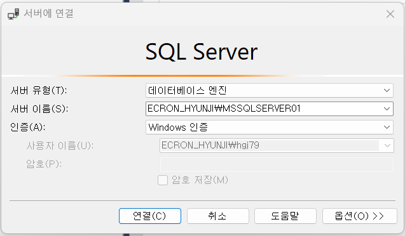Open the disabled 사용자 이름 dropdown arrow
This screenshot has height=236, width=405.
click(387, 145)
